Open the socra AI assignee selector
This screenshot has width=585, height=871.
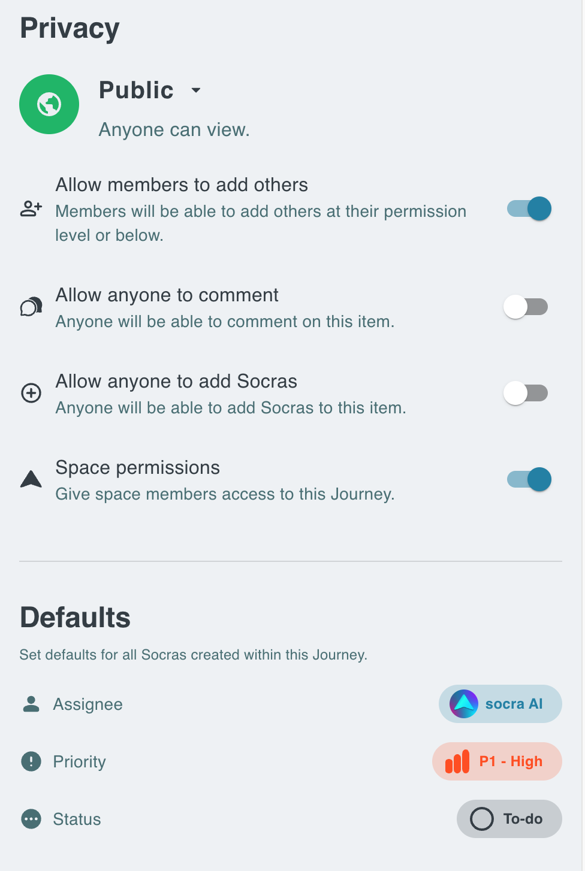500,704
